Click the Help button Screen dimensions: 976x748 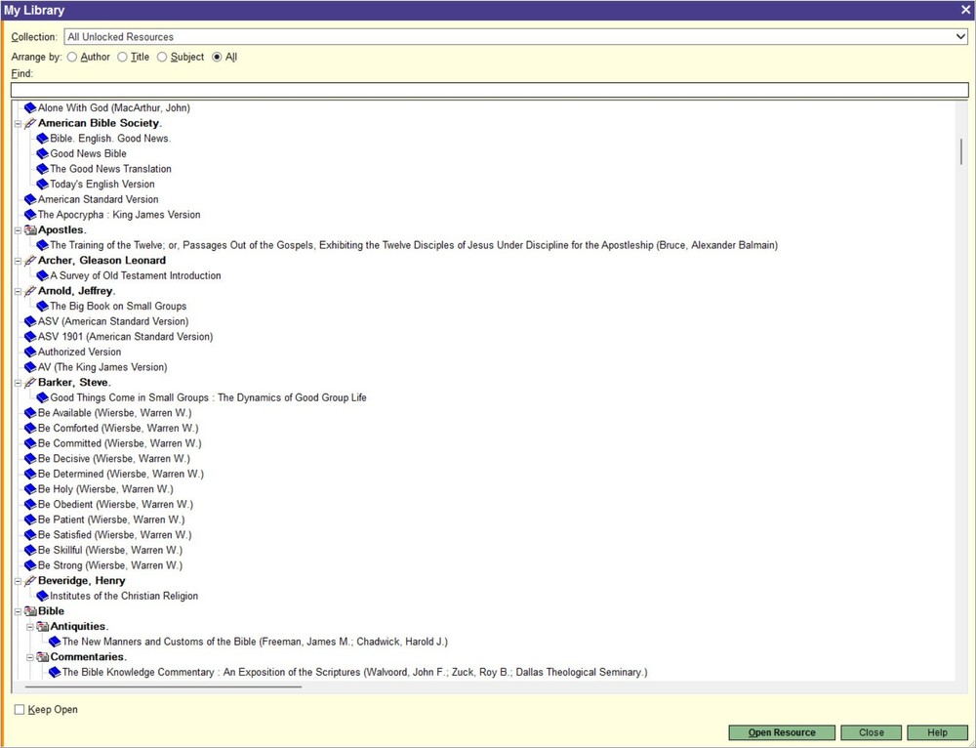pos(936,731)
